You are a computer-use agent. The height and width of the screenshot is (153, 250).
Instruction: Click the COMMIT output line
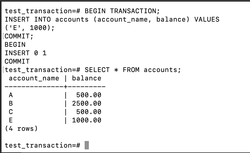(x=17, y=61)
